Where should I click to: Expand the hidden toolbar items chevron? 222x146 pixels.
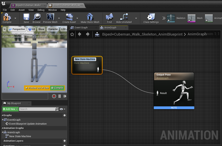pos(164,18)
